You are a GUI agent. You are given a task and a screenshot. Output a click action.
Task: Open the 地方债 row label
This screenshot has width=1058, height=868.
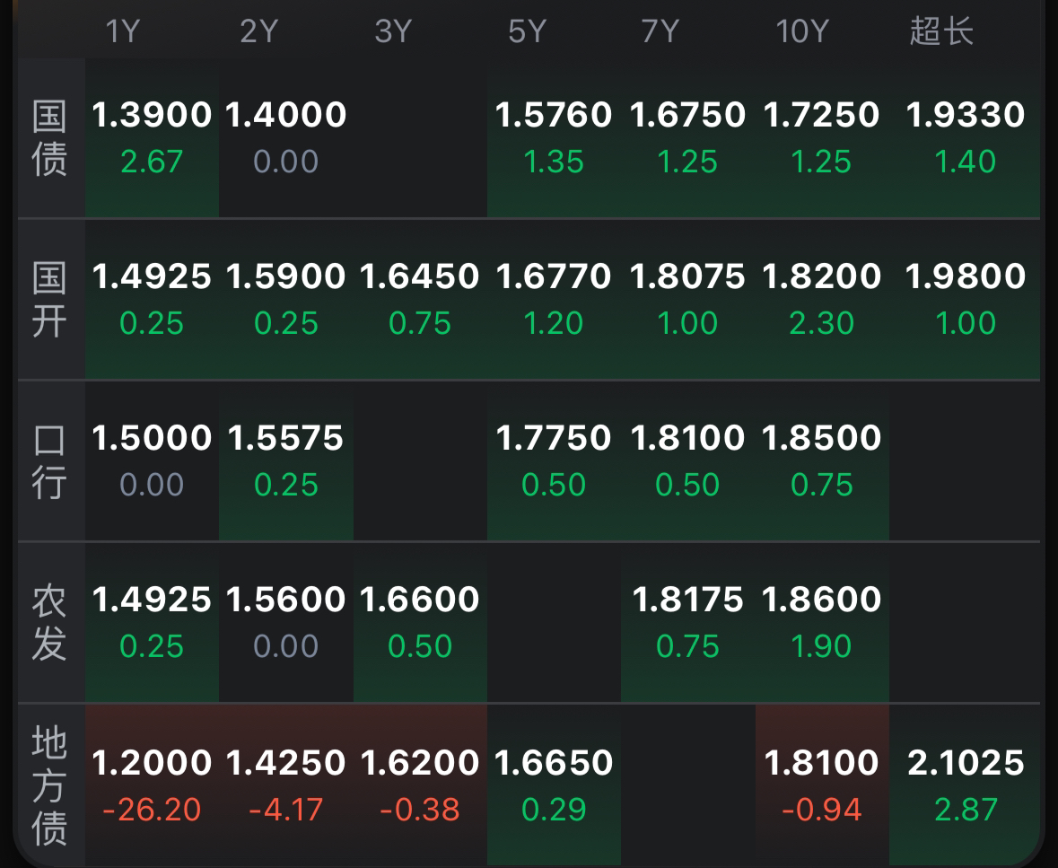coord(50,785)
